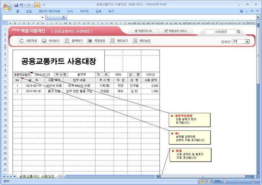The width and height of the screenshot is (262, 185).
Task: Click the 파일생성 button
Action: [x=97, y=41]
